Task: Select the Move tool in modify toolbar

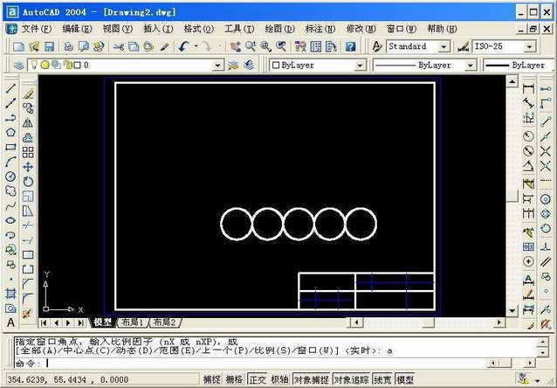Action: pos(28,166)
